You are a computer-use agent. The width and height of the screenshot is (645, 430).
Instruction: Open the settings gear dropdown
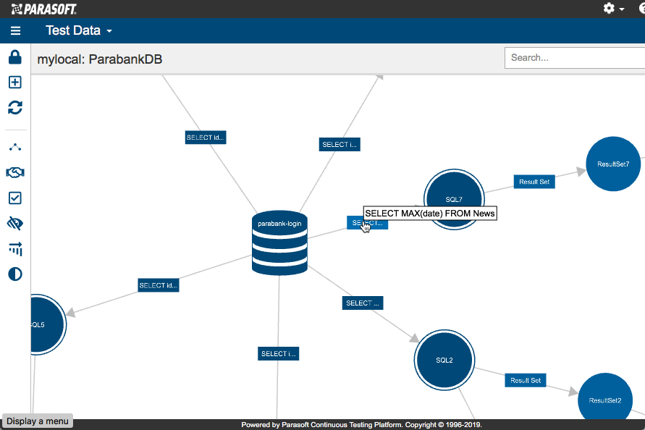click(x=614, y=9)
